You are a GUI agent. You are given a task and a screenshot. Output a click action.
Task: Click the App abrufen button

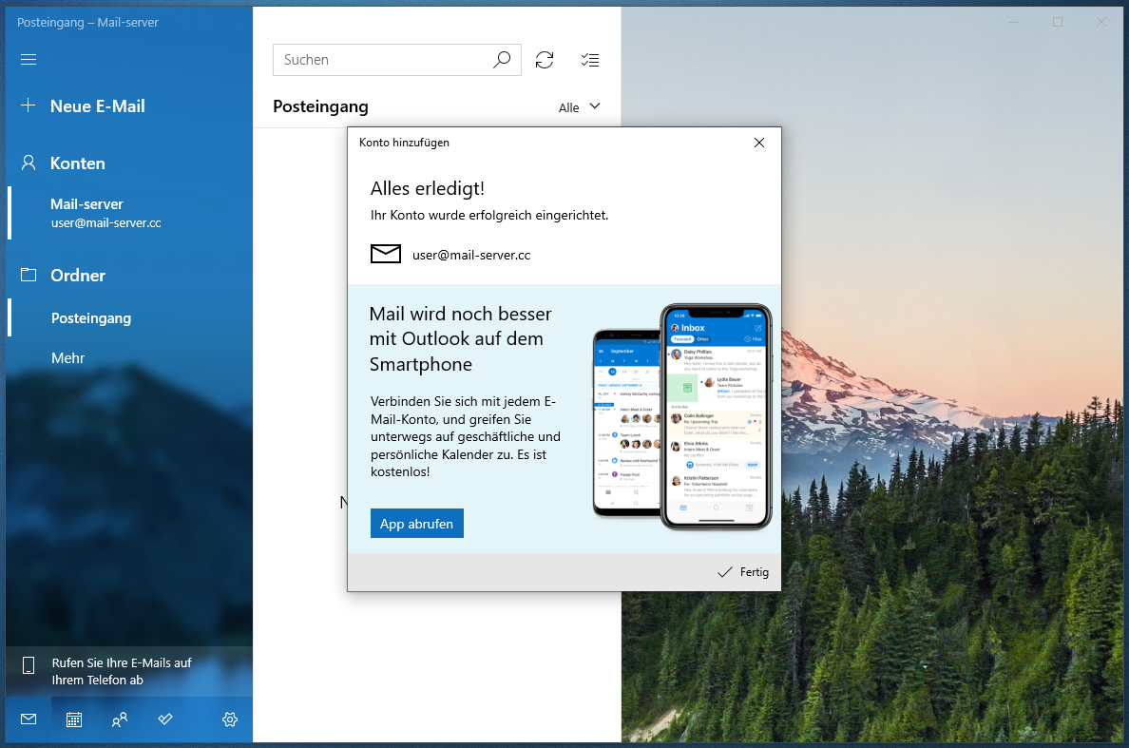(416, 524)
